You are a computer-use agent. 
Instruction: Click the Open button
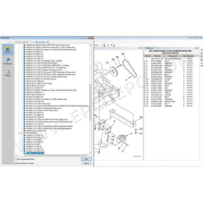click(x=86, y=159)
